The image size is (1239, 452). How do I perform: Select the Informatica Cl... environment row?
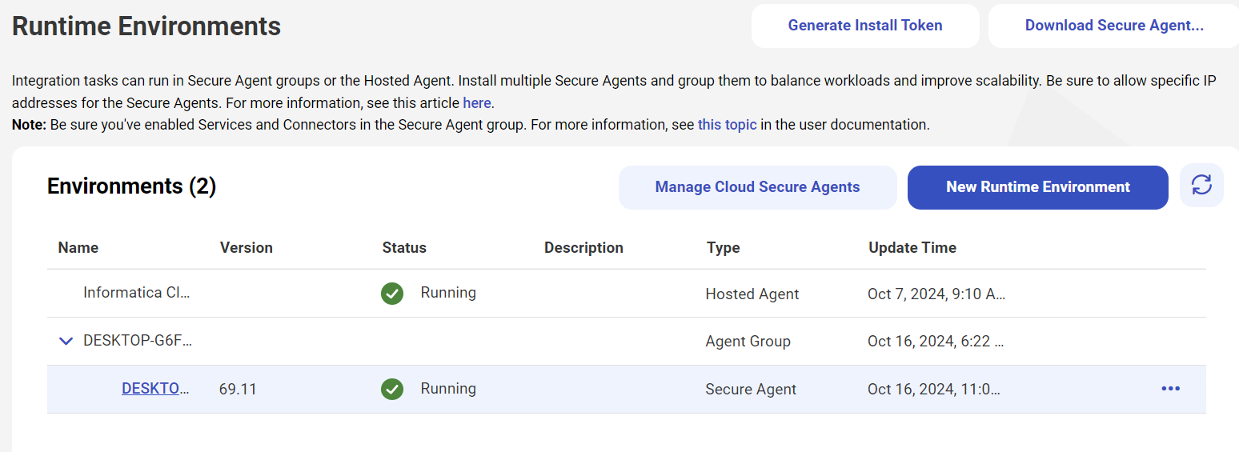point(627,294)
